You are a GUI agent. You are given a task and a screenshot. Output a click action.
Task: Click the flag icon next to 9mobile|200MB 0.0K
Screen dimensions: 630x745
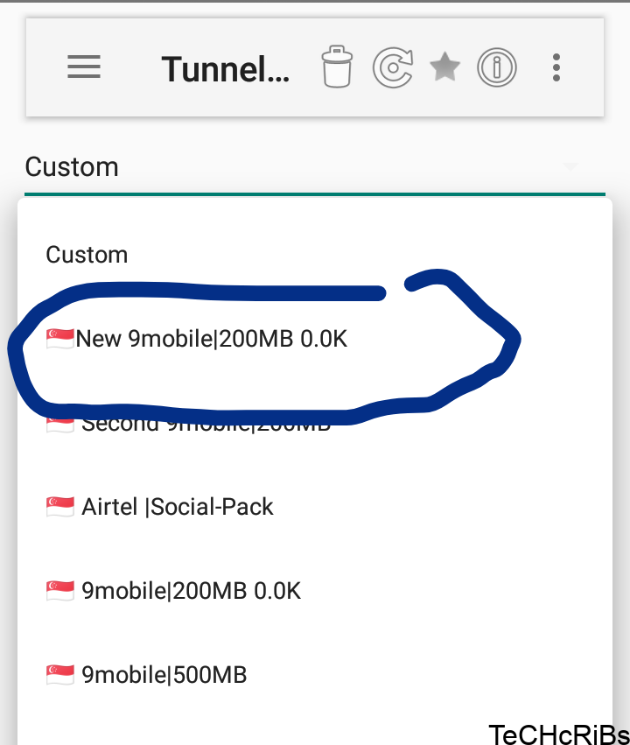58,591
